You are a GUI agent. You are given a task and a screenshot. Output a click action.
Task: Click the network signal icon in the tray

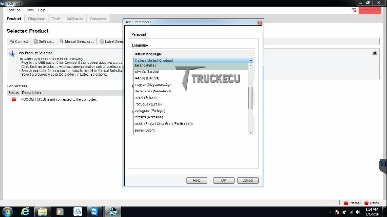point(351,212)
